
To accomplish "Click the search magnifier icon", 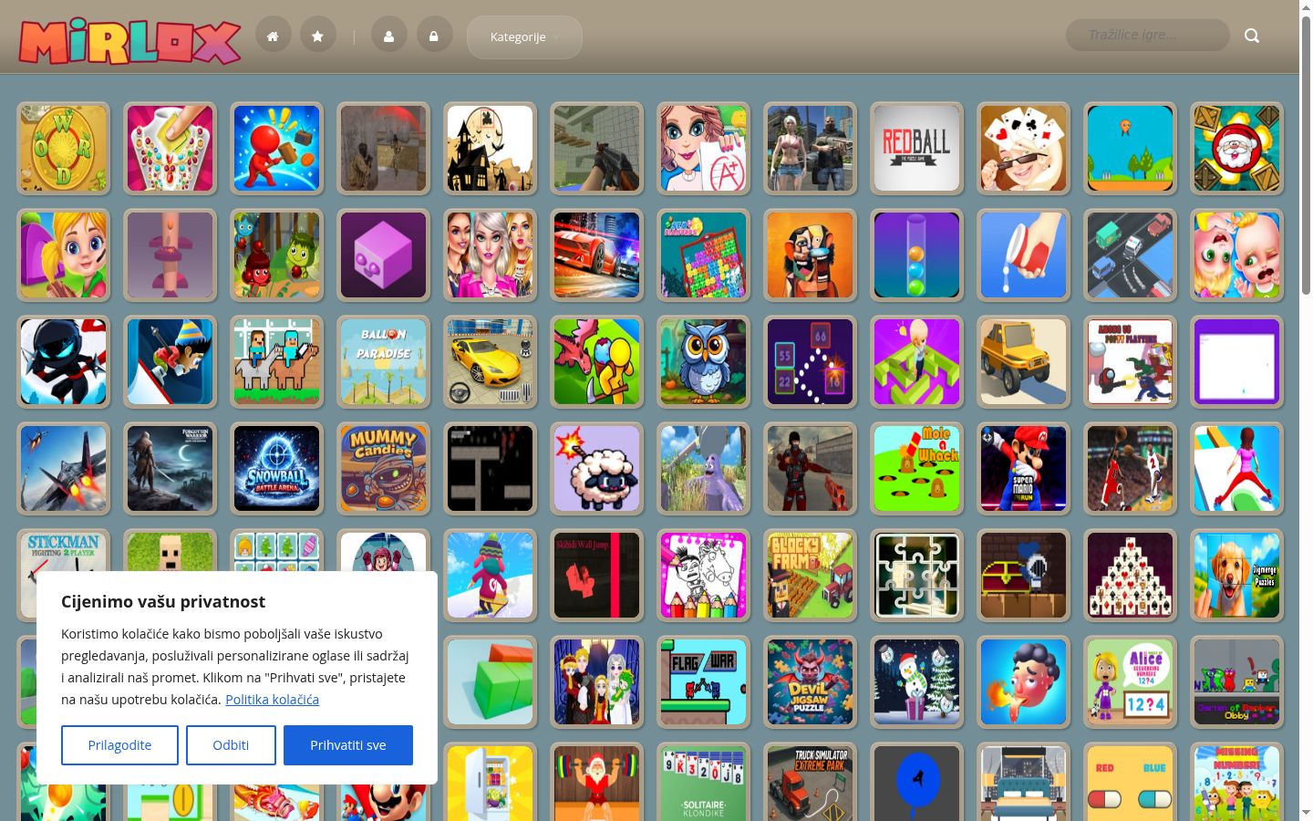I will click(1252, 36).
